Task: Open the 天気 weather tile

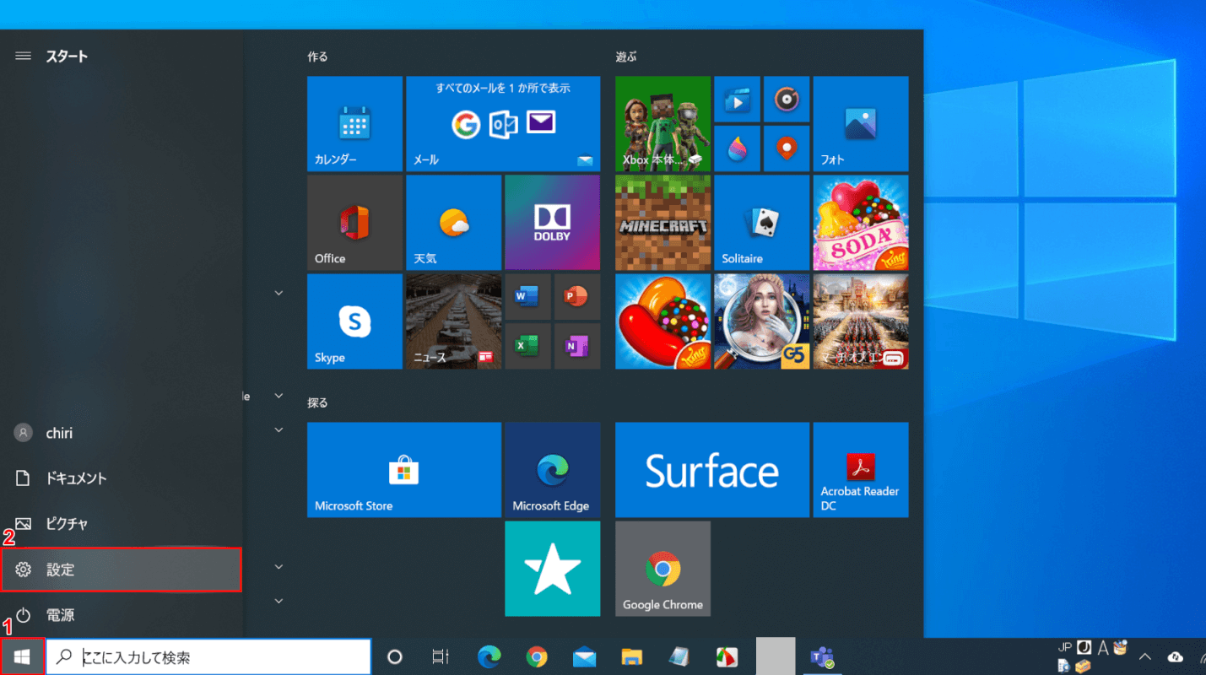Action: (453, 223)
